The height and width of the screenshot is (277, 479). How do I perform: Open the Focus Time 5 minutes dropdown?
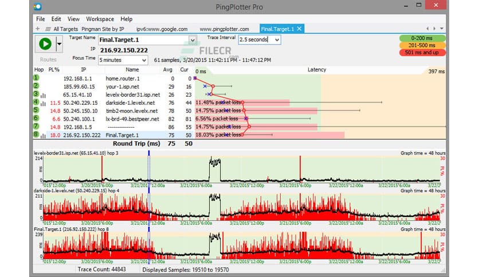[123, 60]
